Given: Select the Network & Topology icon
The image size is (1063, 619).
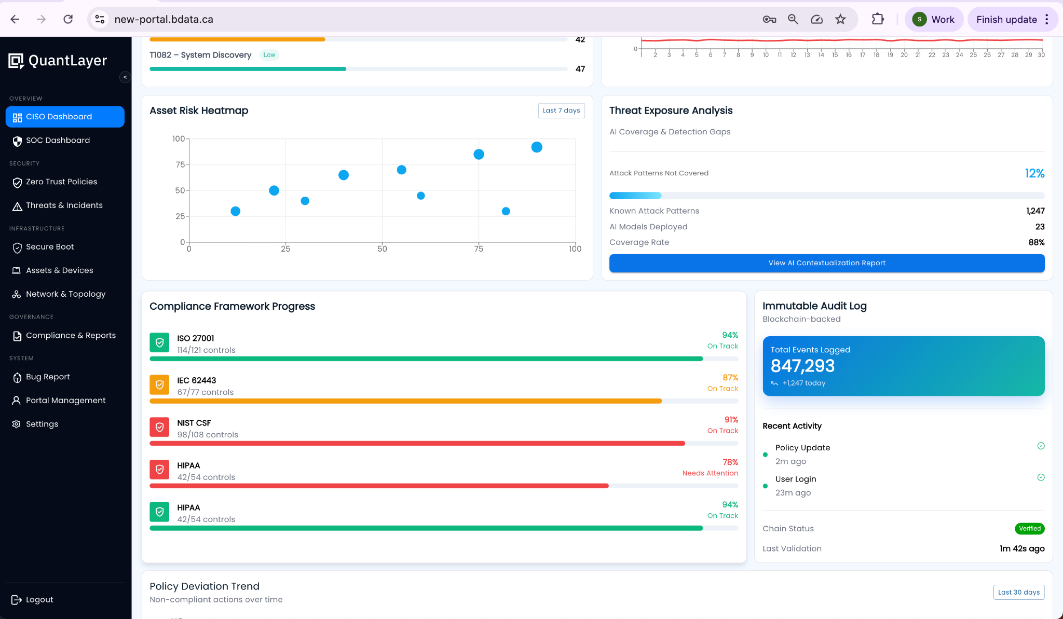Looking at the screenshot, I should click(x=17, y=294).
